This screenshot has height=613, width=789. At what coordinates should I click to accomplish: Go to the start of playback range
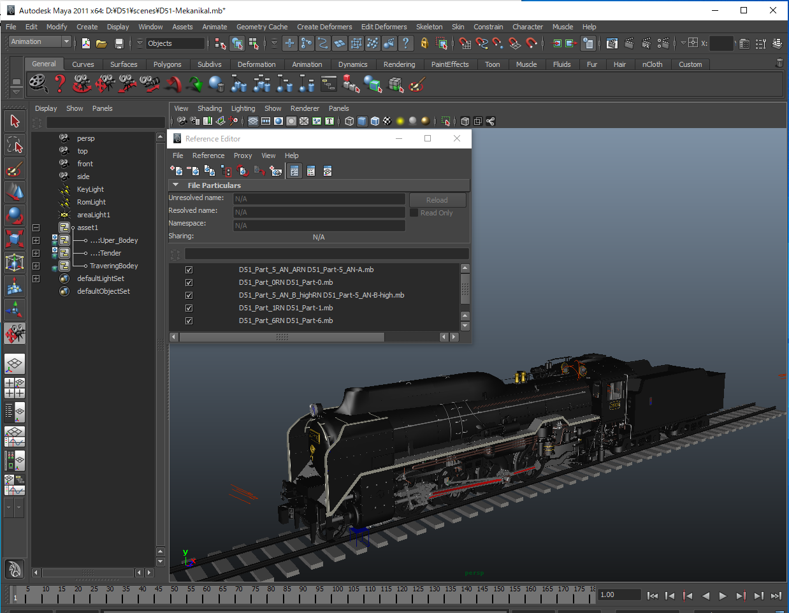click(x=653, y=596)
